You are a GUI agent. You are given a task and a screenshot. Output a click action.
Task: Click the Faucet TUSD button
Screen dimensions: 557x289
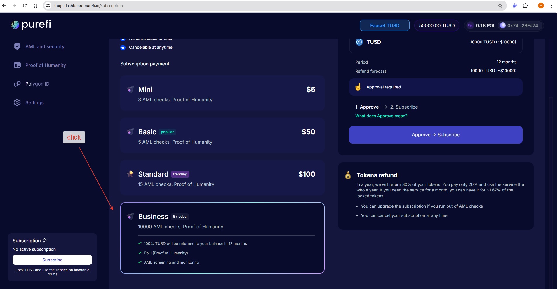pos(384,25)
